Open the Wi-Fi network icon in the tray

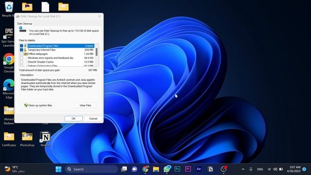pos(269,169)
